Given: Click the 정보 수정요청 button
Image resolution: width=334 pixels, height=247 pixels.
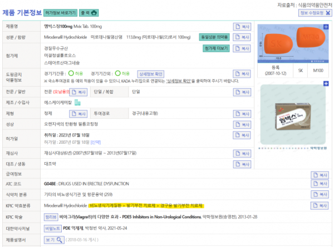Looking at the screenshot, I should pyautogui.click(x=315, y=13).
